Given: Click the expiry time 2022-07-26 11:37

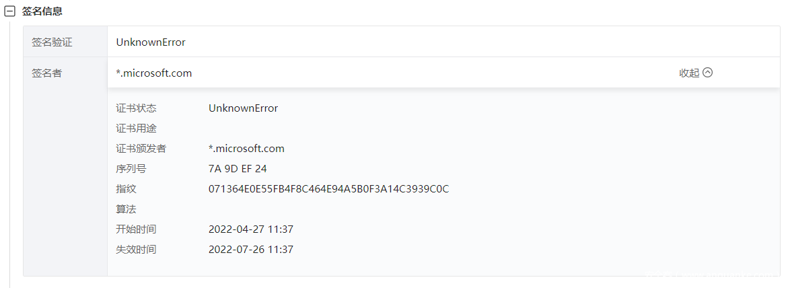Looking at the screenshot, I should tap(251, 249).
